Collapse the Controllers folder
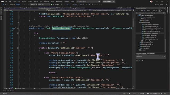 [139, 22]
